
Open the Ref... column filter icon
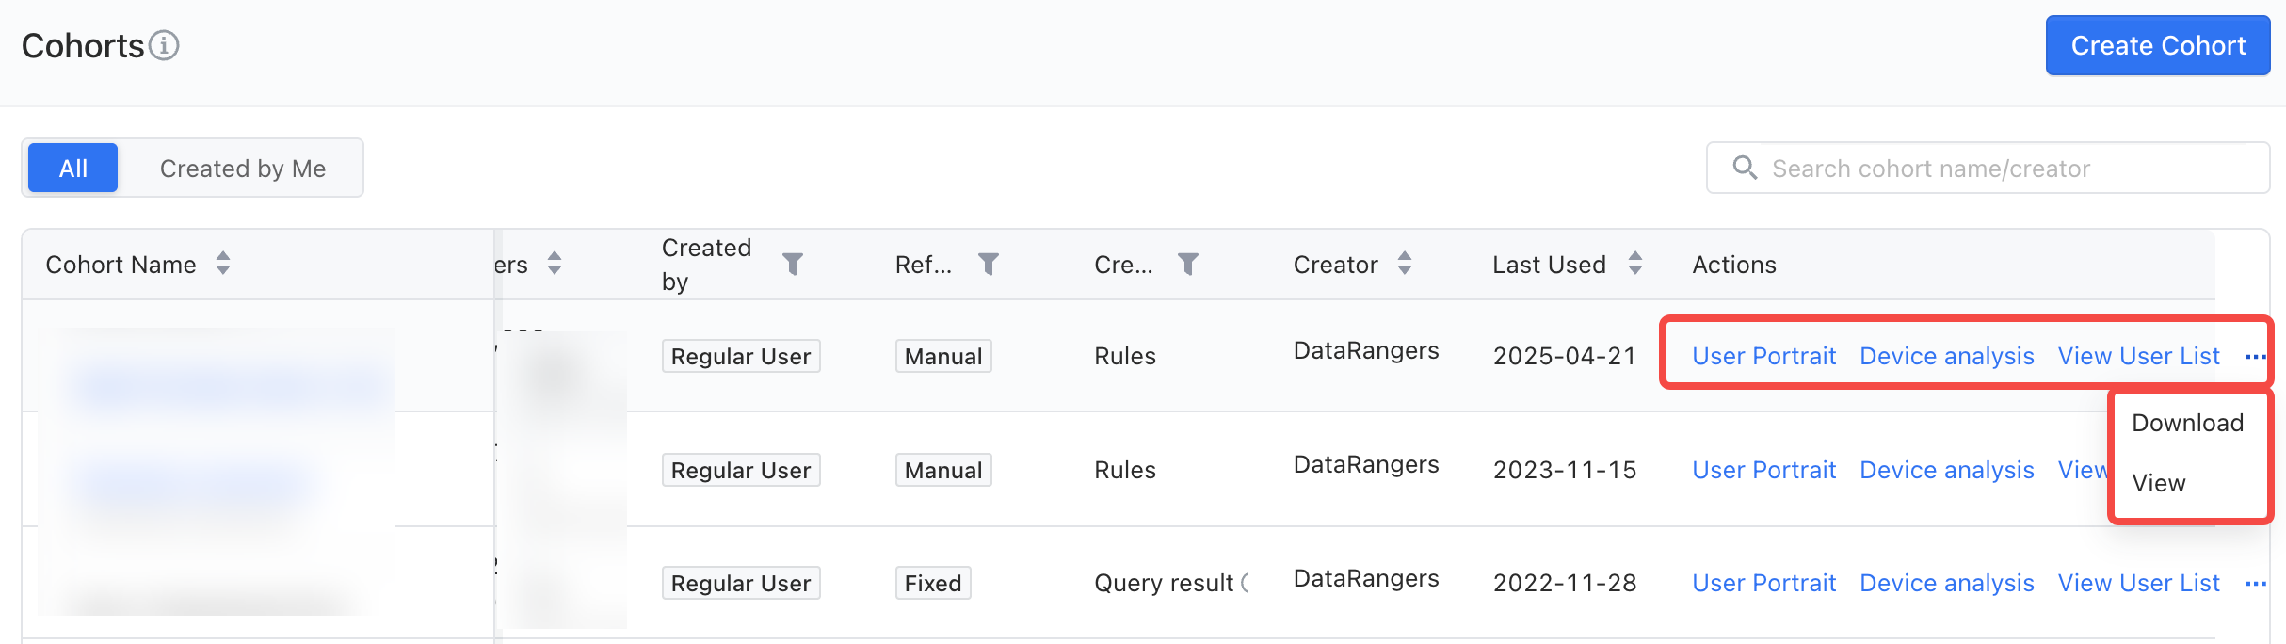pyautogui.click(x=989, y=264)
